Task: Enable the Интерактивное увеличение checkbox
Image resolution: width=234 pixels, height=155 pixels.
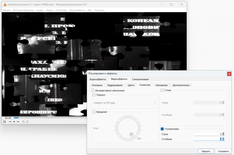Action: pyautogui.click(x=93, y=91)
